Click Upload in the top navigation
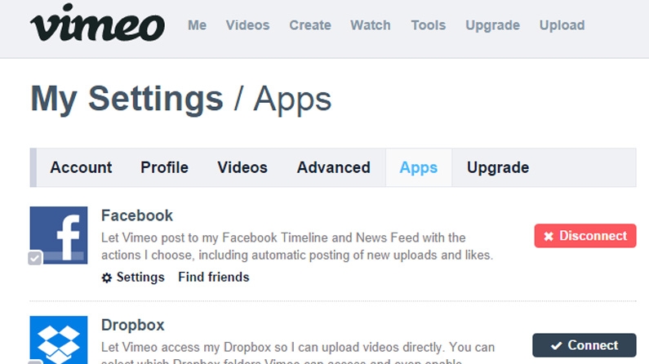The height and width of the screenshot is (364, 649). [562, 25]
